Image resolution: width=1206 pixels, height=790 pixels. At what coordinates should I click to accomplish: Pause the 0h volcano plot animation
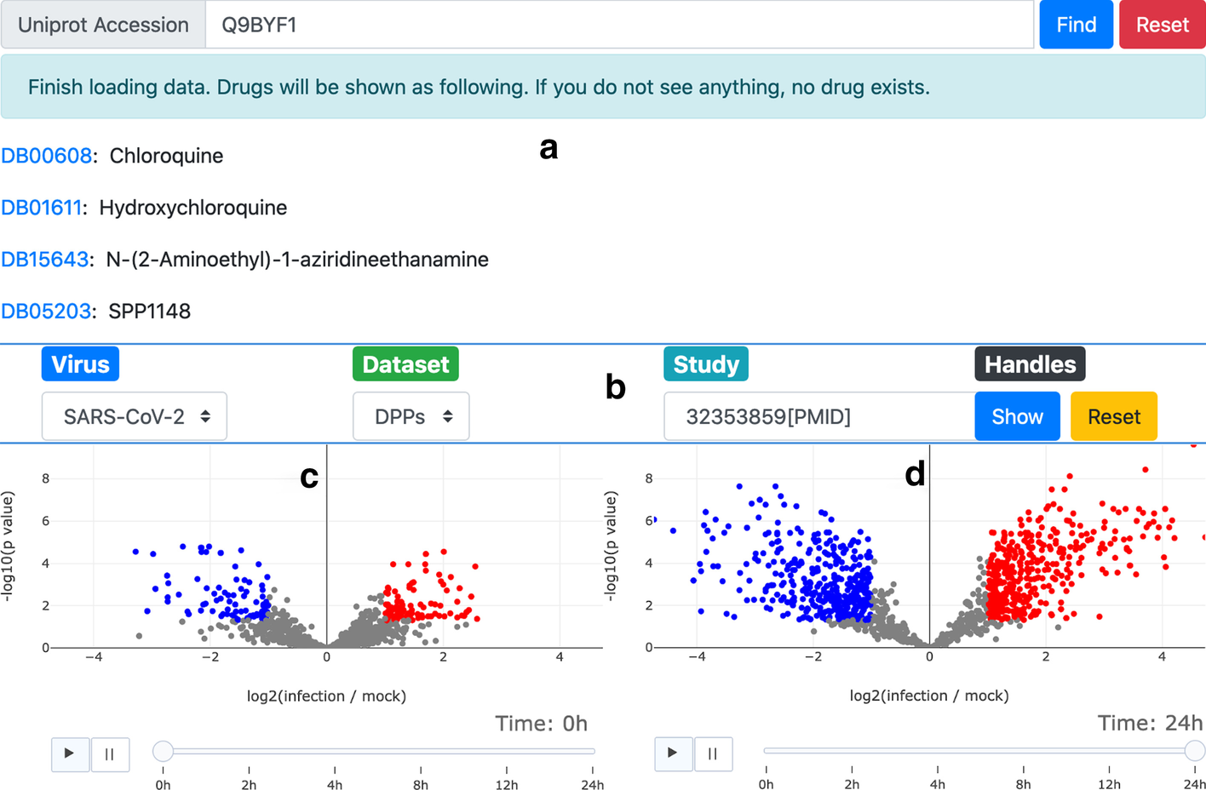(x=110, y=753)
